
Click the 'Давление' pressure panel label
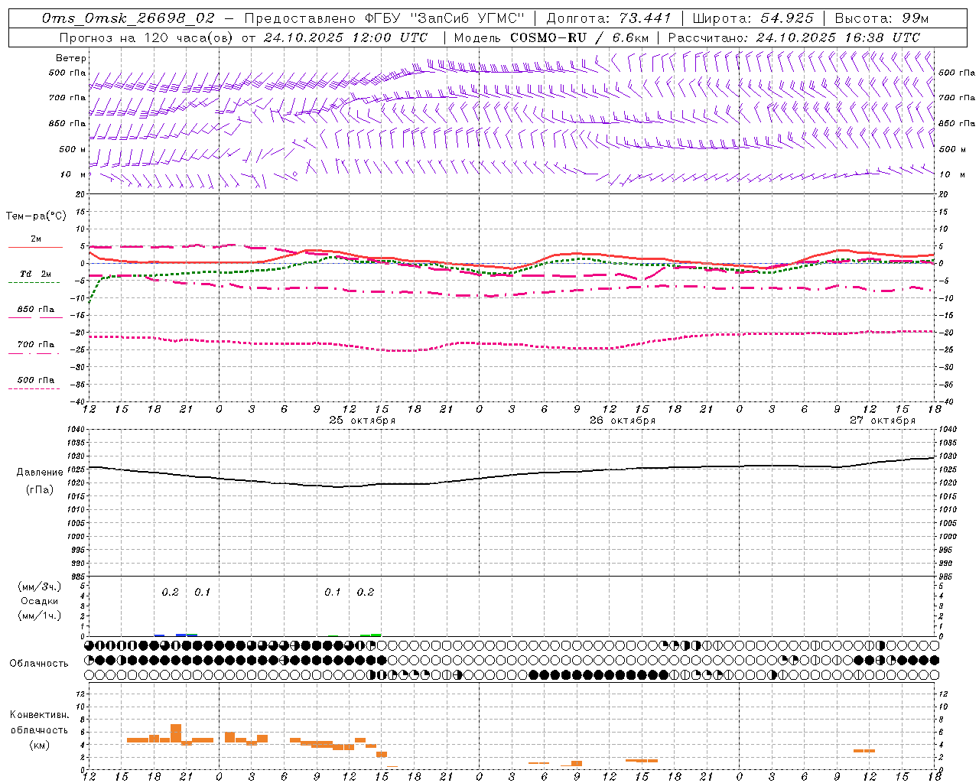[x=40, y=473]
